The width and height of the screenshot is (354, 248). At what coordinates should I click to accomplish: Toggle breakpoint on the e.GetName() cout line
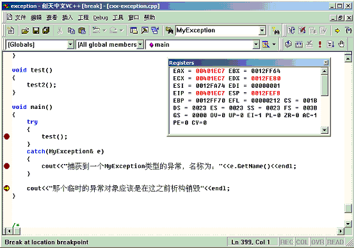pos(7,166)
